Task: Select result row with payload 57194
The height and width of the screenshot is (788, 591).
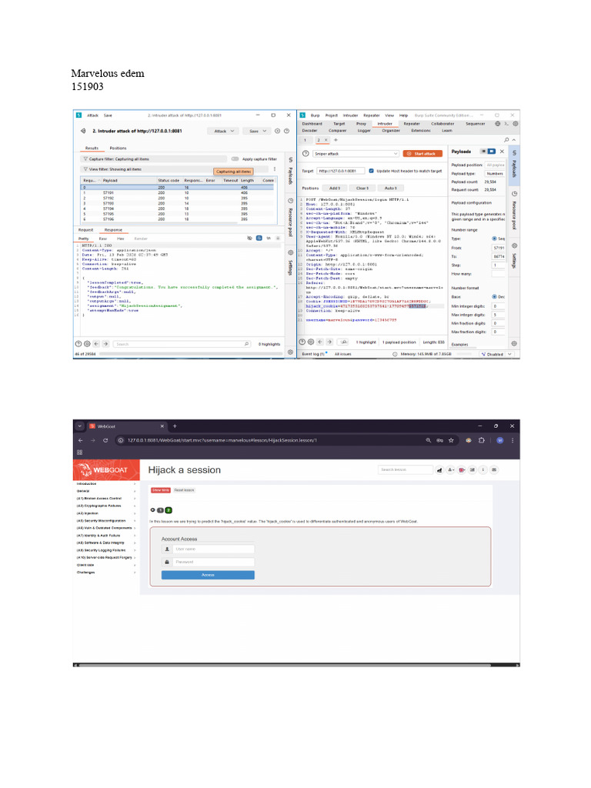Action: (x=178, y=209)
